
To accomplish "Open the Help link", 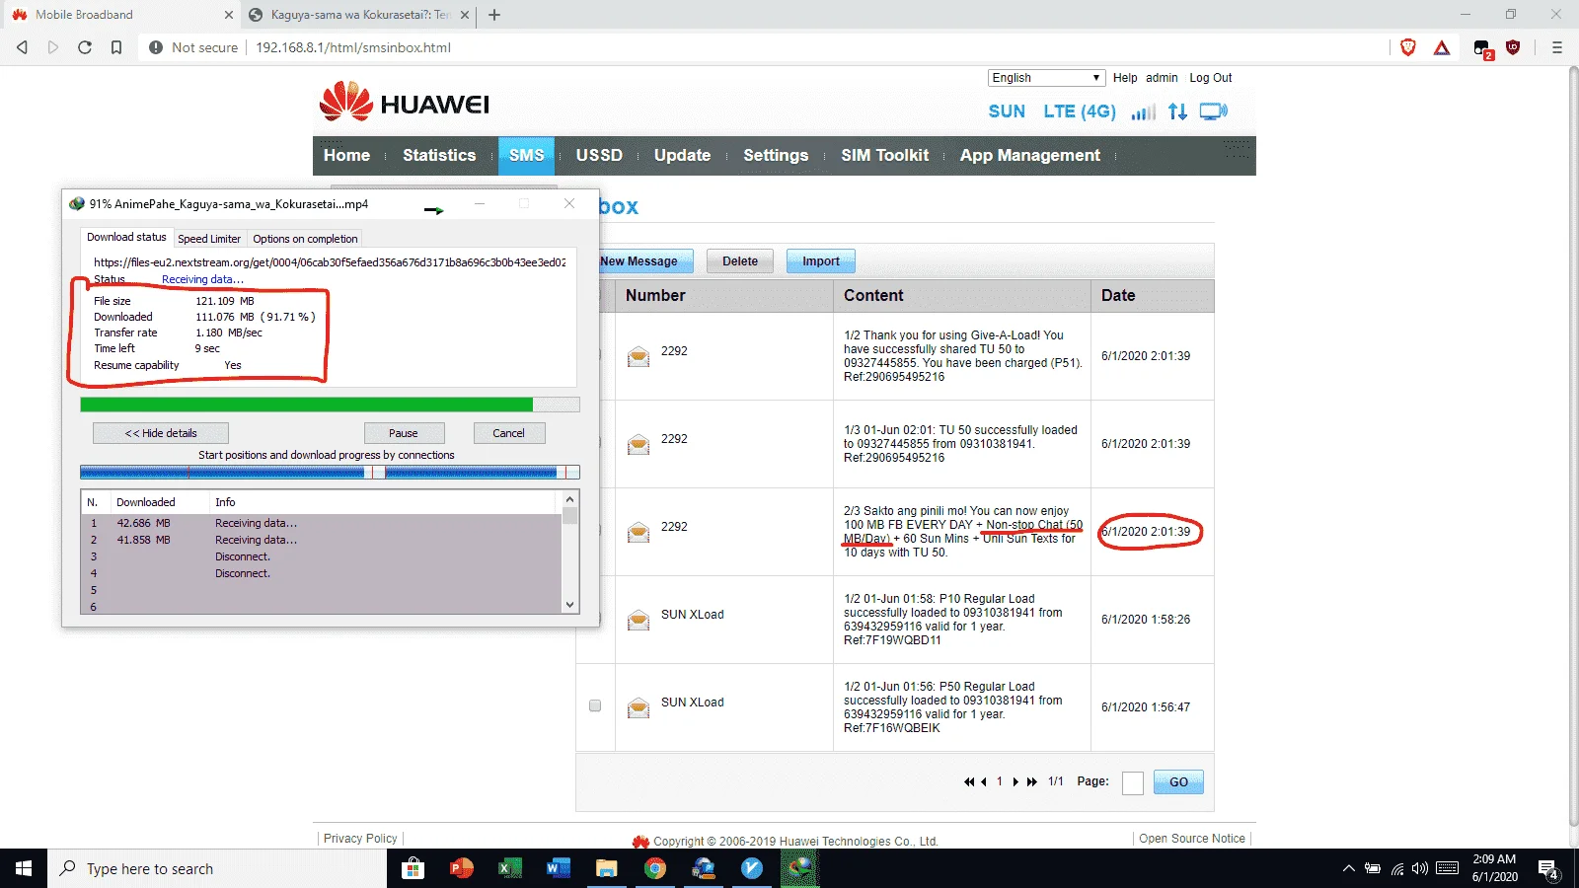I will tap(1125, 78).
